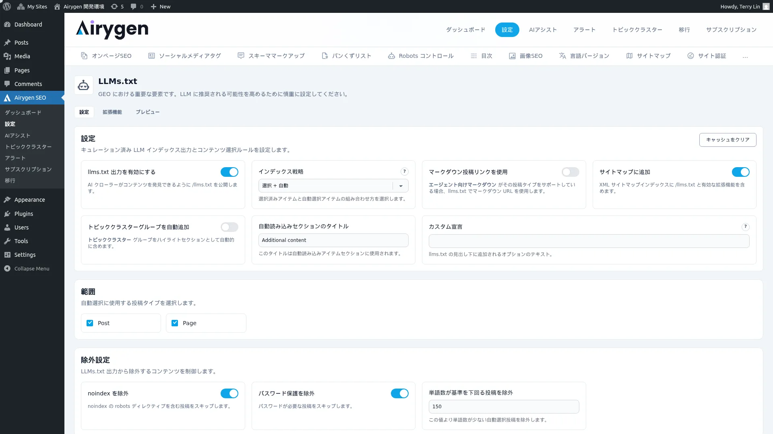Click the Pages icon in sidebar
Image resolution: width=773 pixels, height=434 pixels.
pos(7,70)
